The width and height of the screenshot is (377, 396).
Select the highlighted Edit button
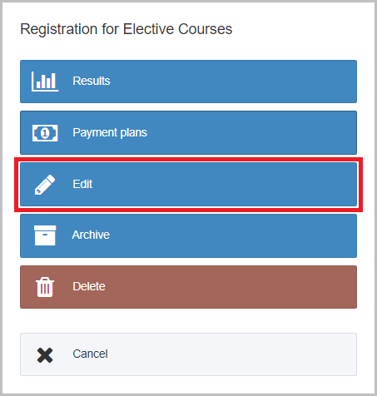(188, 185)
